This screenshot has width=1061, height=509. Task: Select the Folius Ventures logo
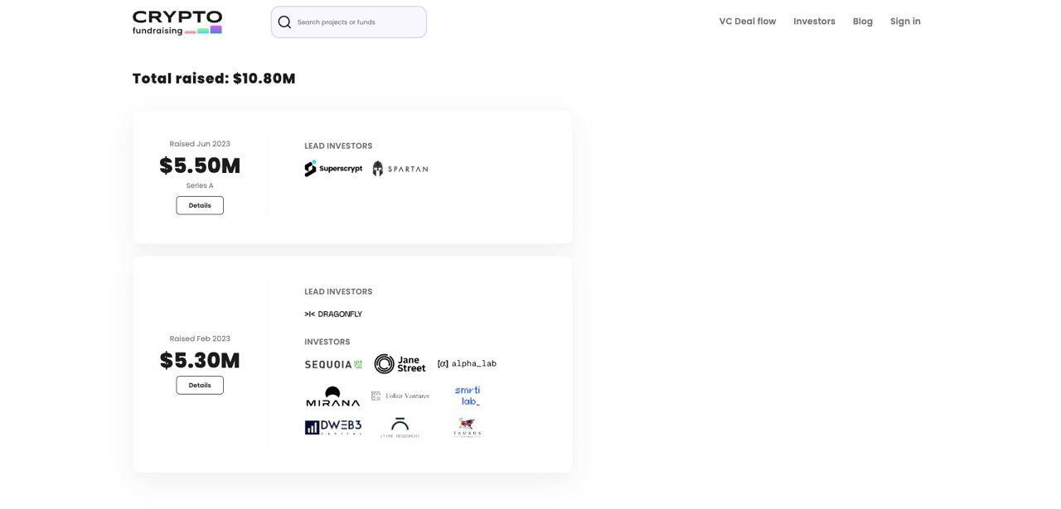(x=400, y=396)
